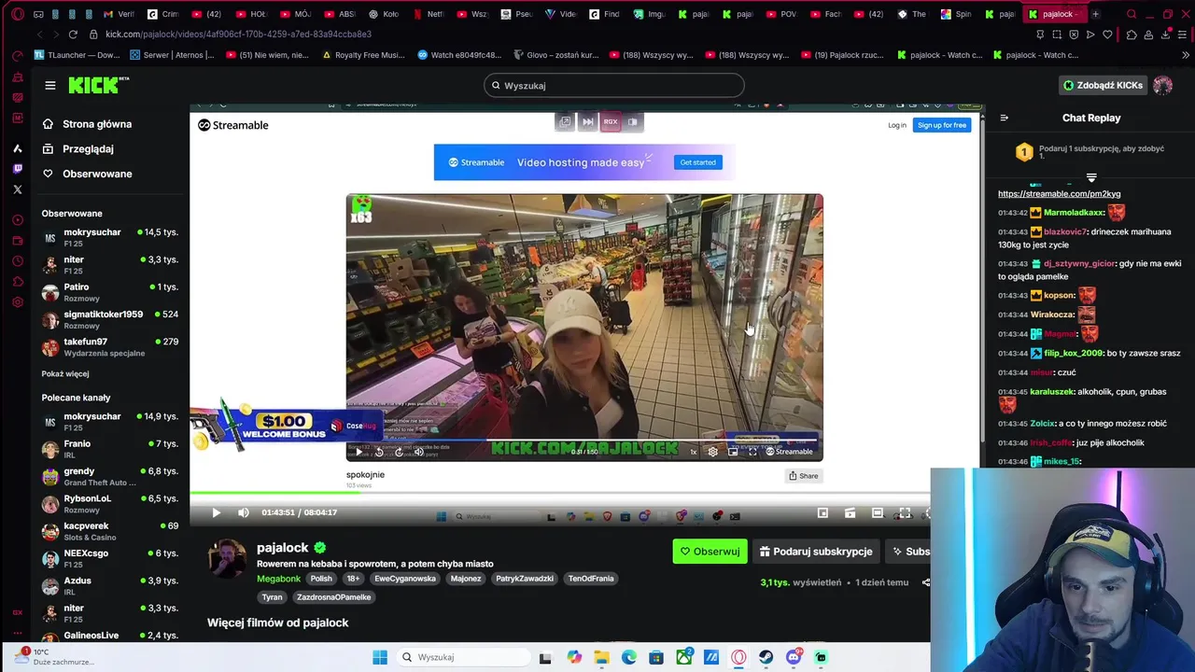Image resolution: width=1195 pixels, height=672 pixels.
Task: Open X from the Opera sidebar
Action: point(17,189)
